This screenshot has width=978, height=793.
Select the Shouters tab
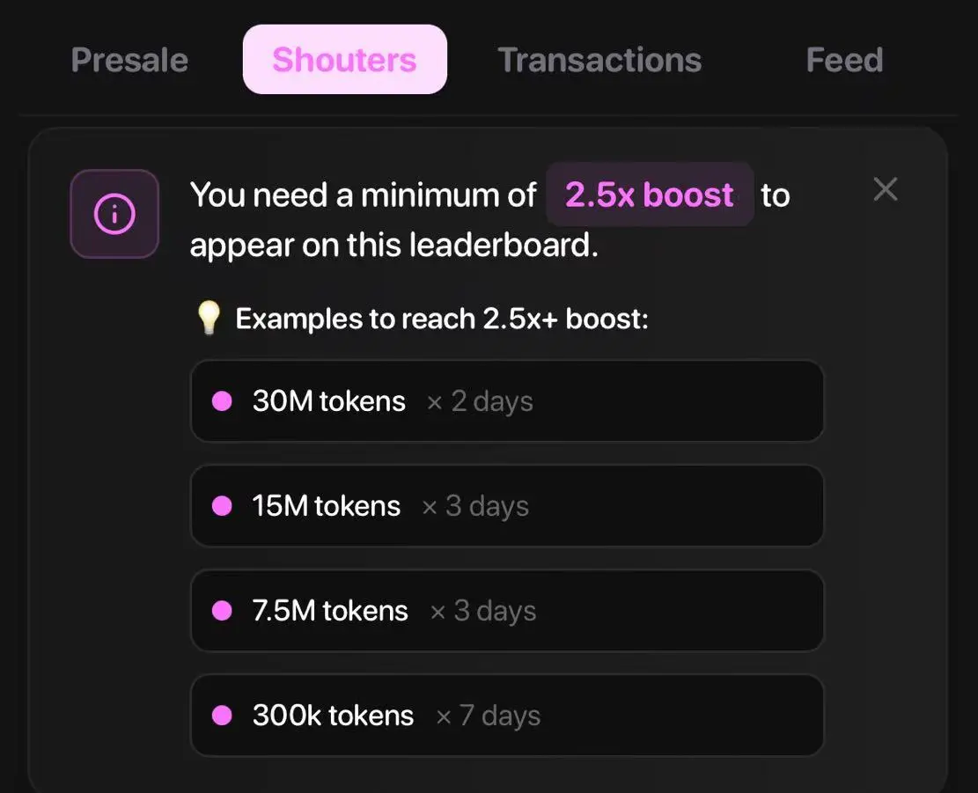(x=344, y=59)
